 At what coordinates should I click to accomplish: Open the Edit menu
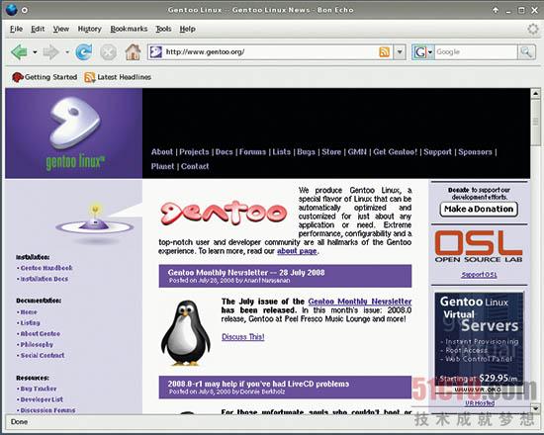(38, 29)
